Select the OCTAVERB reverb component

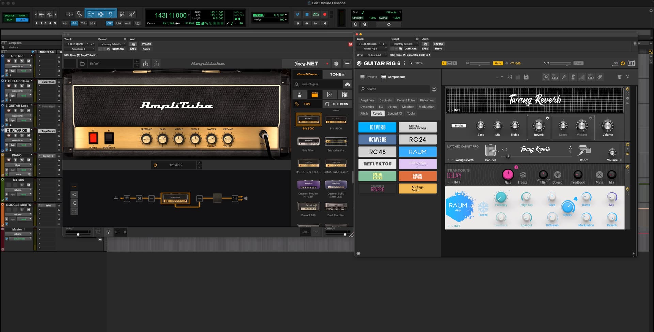coord(377,140)
